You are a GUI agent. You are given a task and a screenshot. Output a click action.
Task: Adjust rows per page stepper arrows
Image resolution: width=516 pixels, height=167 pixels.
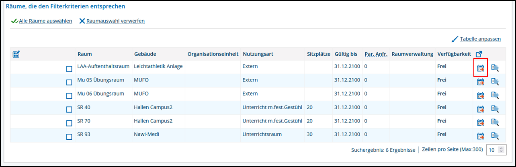(x=500, y=150)
